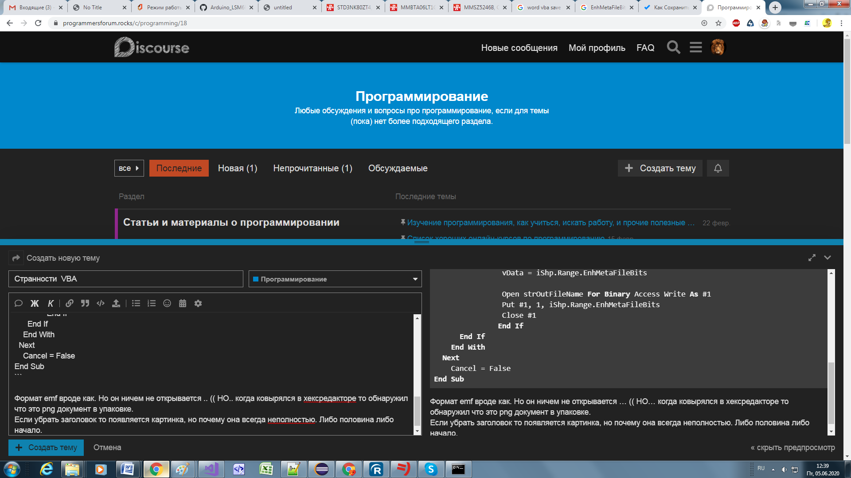Screen dimensions: 851x478
Task: Apply bold formatting (Ж) in composer
Action: [35, 303]
